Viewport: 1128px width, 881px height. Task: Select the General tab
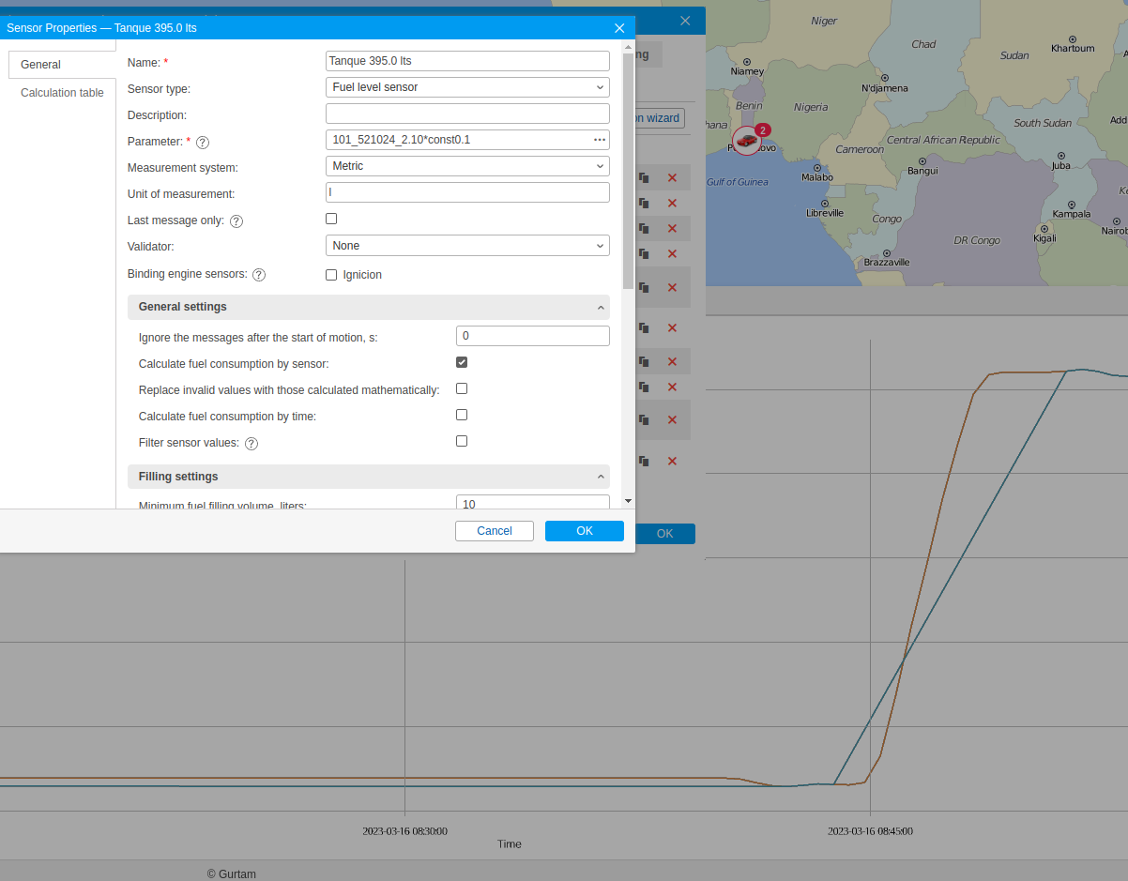point(40,65)
